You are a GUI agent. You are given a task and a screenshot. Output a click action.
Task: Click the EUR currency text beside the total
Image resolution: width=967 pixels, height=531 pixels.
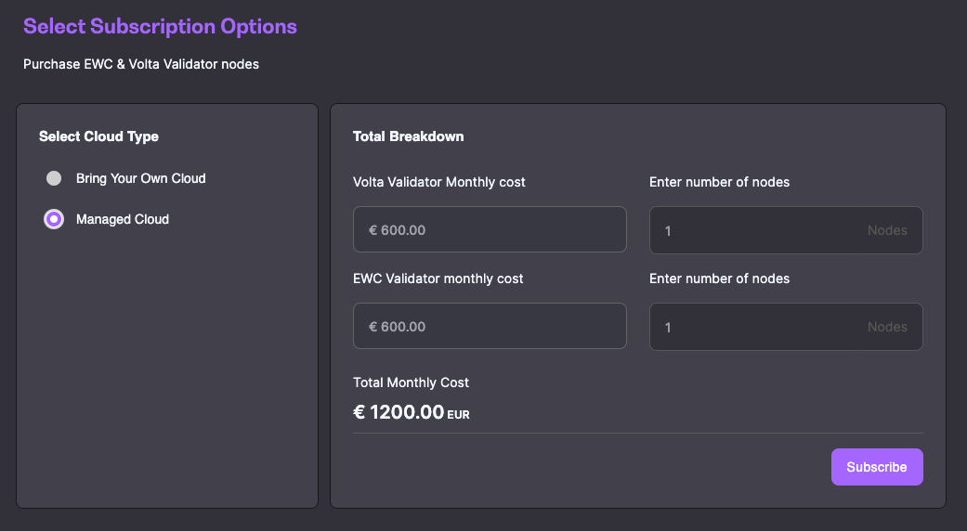(459, 415)
